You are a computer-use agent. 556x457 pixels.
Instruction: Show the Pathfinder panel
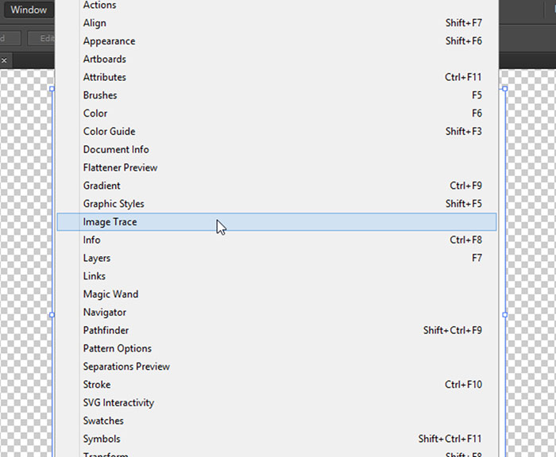pyautogui.click(x=106, y=330)
